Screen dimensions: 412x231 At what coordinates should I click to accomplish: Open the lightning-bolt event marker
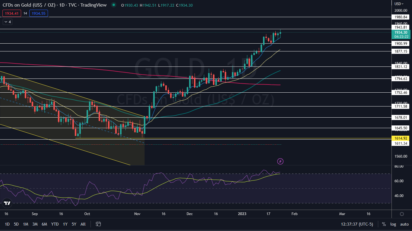click(280, 162)
